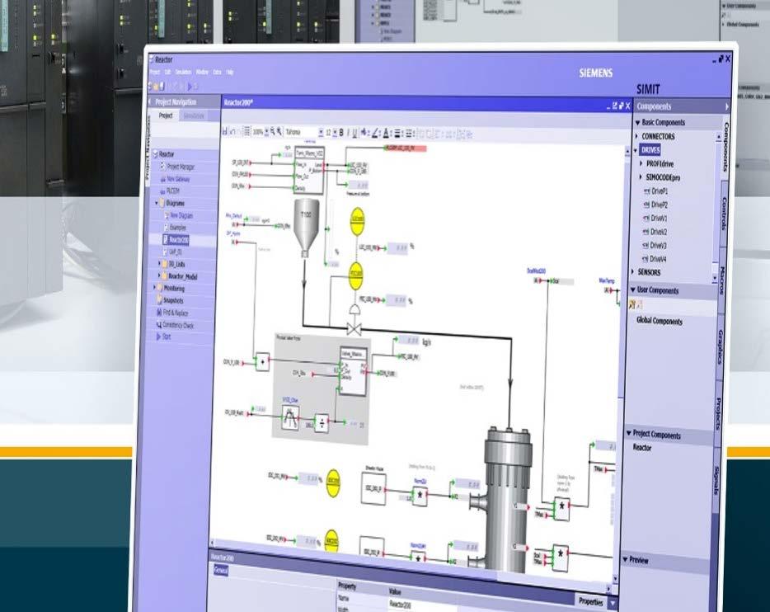Expand the Reactor_Model folder arrow
The image size is (770, 612).
(160, 276)
